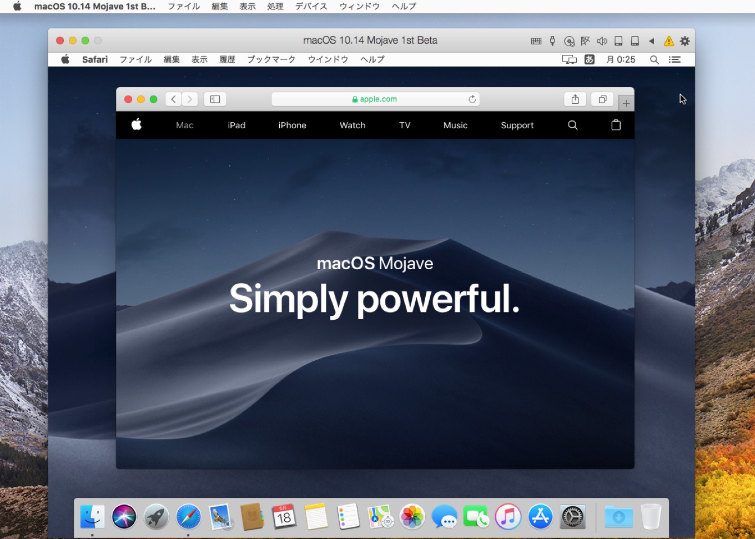Go back to previous page in Safari
The height and width of the screenshot is (539, 755).
pyautogui.click(x=174, y=99)
